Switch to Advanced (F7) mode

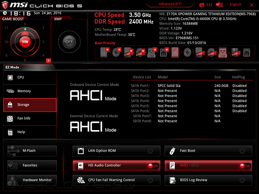coord(170,4)
